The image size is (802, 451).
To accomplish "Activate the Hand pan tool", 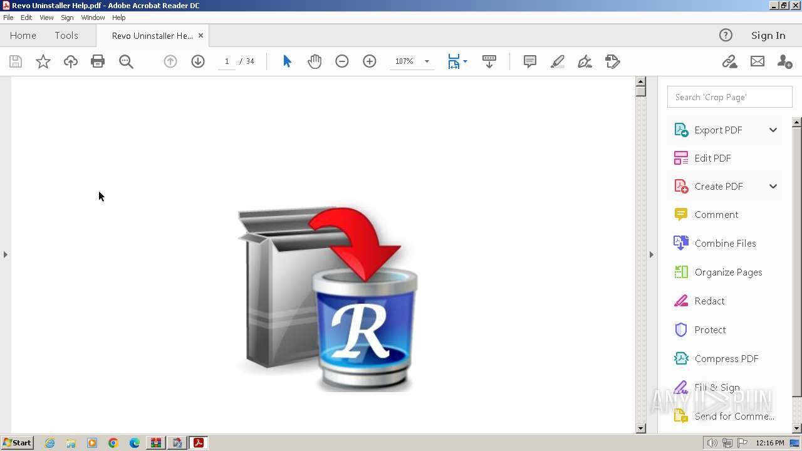I will click(315, 61).
